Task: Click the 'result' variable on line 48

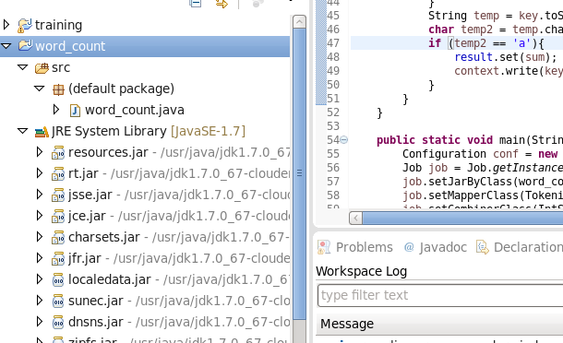Action: point(473,57)
